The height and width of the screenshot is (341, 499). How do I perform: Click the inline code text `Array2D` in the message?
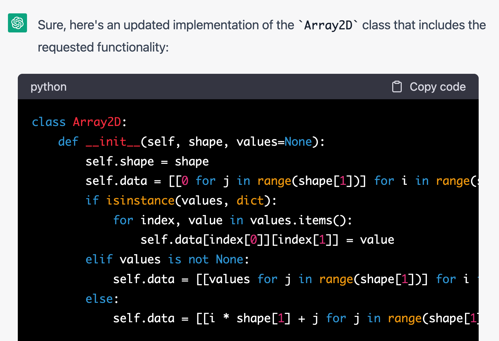point(328,25)
